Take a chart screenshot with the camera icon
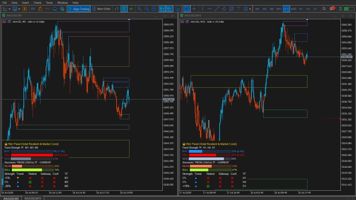The image size is (356, 200). 178,9
